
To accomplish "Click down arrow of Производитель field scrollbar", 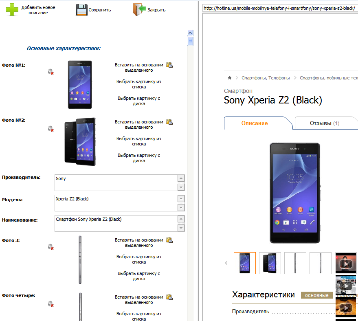I will (x=181, y=187).
